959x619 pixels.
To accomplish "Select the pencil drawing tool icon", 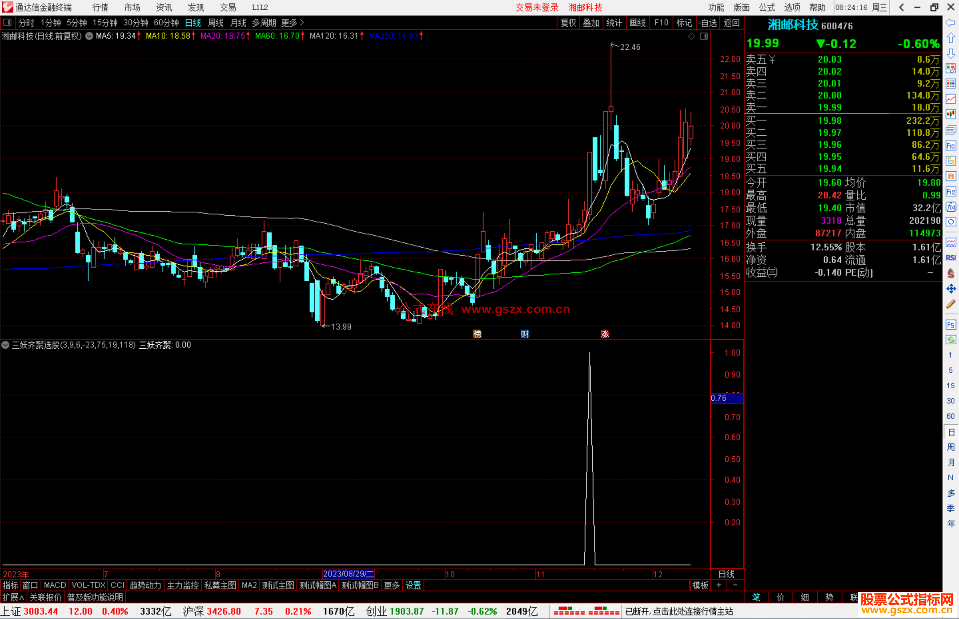I will click(x=951, y=304).
